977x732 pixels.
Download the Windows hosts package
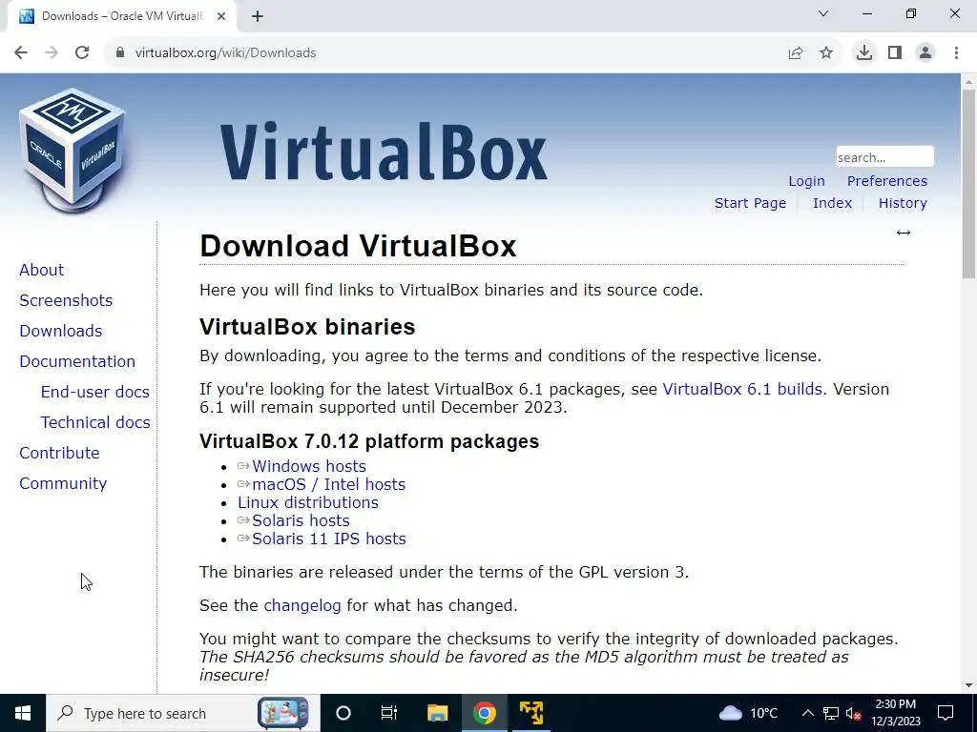[308, 466]
